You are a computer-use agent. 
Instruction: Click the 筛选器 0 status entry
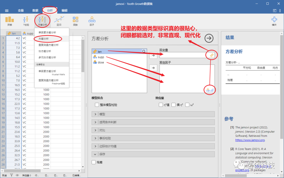pos(27,175)
